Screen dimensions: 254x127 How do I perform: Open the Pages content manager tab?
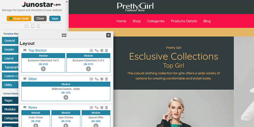10,100
